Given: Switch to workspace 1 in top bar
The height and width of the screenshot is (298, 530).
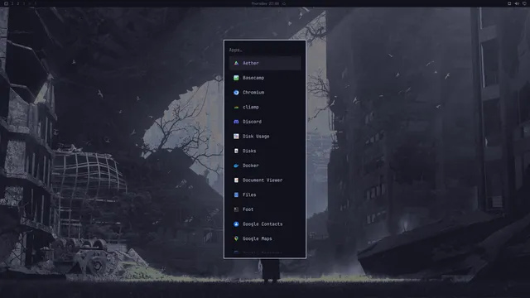Looking at the screenshot, I should click(12, 3).
